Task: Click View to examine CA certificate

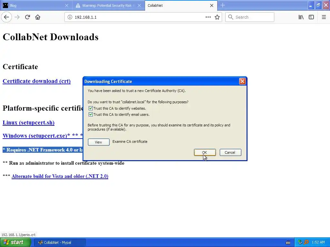Action: tap(99, 142)
